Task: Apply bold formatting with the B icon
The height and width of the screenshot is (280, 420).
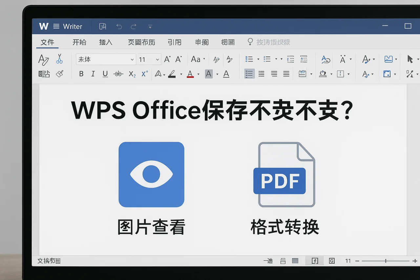Action: [81, 74]
